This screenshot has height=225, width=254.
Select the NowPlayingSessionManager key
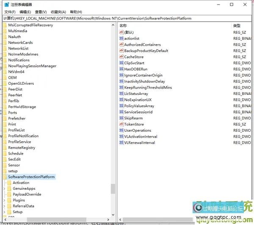click(x=32, y=66)
